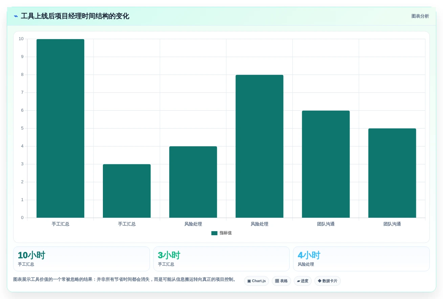Click the title 工具上线后项目经理时间结构的变化
The width and height of the screenshot is (443, 299).
click(x=75, y=16)
